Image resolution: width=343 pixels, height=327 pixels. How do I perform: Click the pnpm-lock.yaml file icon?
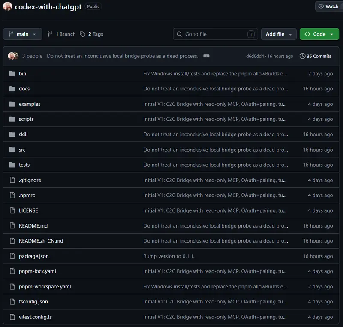(x=12, y=271)
